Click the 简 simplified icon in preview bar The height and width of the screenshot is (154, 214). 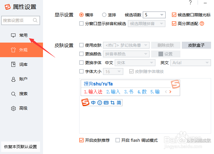(119, 103)
